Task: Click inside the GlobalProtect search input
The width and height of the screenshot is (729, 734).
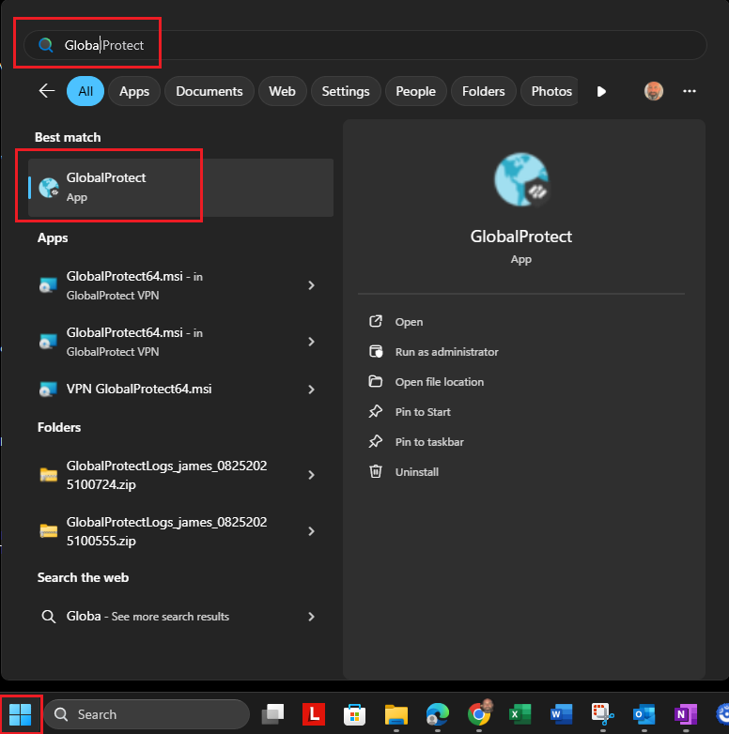Action: point(365,45)
